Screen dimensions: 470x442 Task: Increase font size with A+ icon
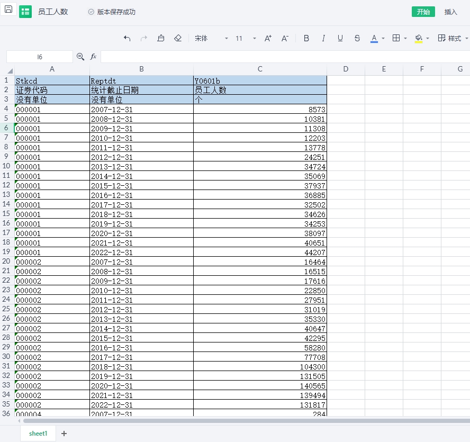click(268, 38)
